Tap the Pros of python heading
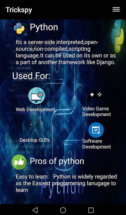Image resolution: width=126 pixels, height=215 pixels. pos(57,161)
